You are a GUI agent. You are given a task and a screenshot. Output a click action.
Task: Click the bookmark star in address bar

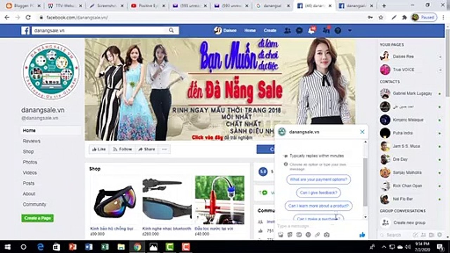(x=381, y=17)
